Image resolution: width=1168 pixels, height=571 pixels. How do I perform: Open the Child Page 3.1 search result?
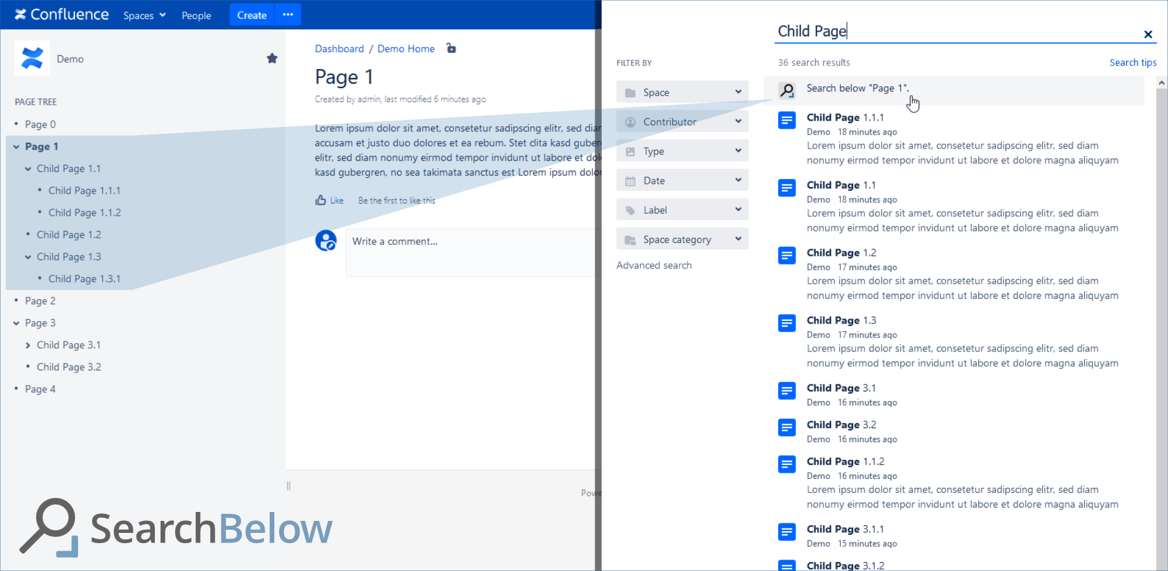click(841, 388)
